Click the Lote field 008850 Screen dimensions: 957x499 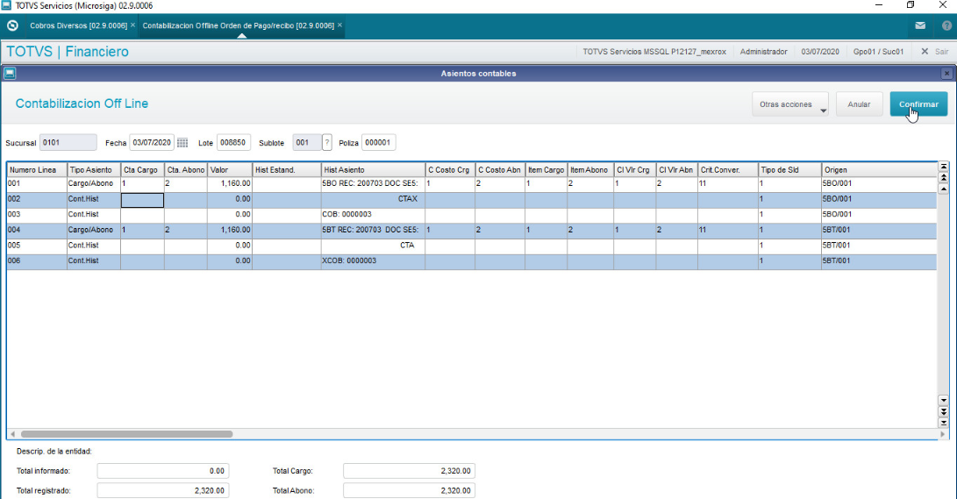click(x=233, y=143)
